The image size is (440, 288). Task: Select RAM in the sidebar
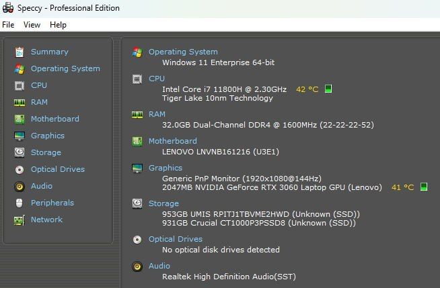click(39, 102)
